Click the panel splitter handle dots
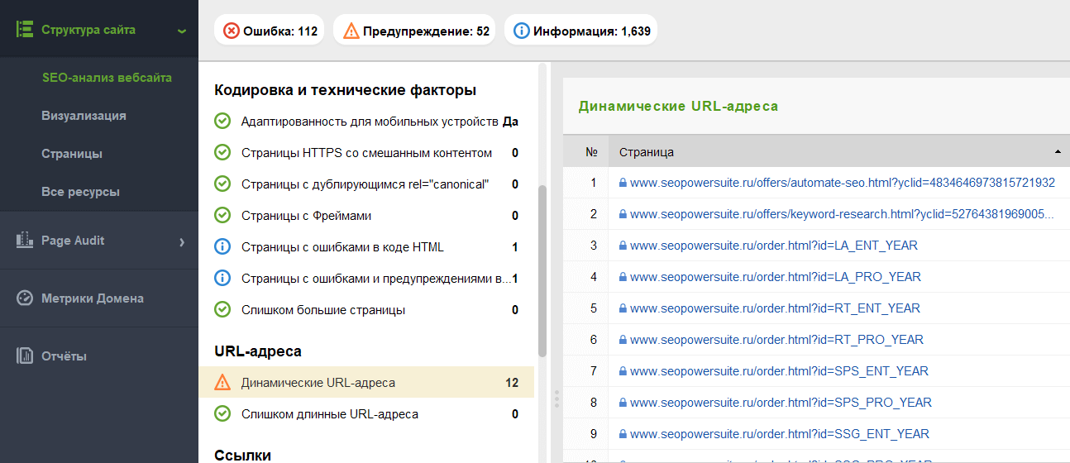The height and width of the screenshot is (463, 1070). (x=556, y=399)
